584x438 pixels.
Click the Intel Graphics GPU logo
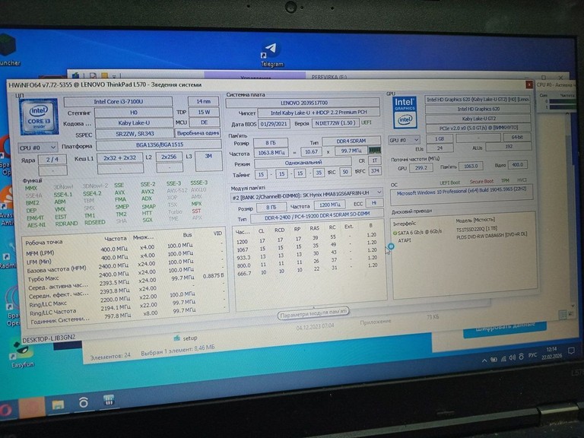point(405,113)
